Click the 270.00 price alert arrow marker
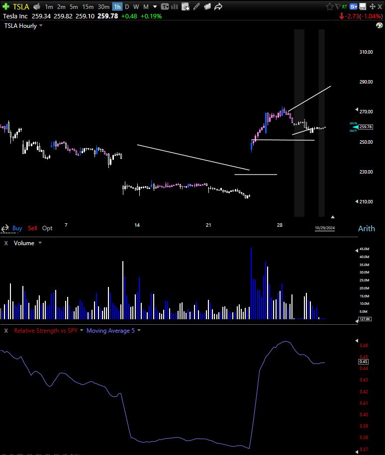 pyautogui.click(x=357, y=109)
